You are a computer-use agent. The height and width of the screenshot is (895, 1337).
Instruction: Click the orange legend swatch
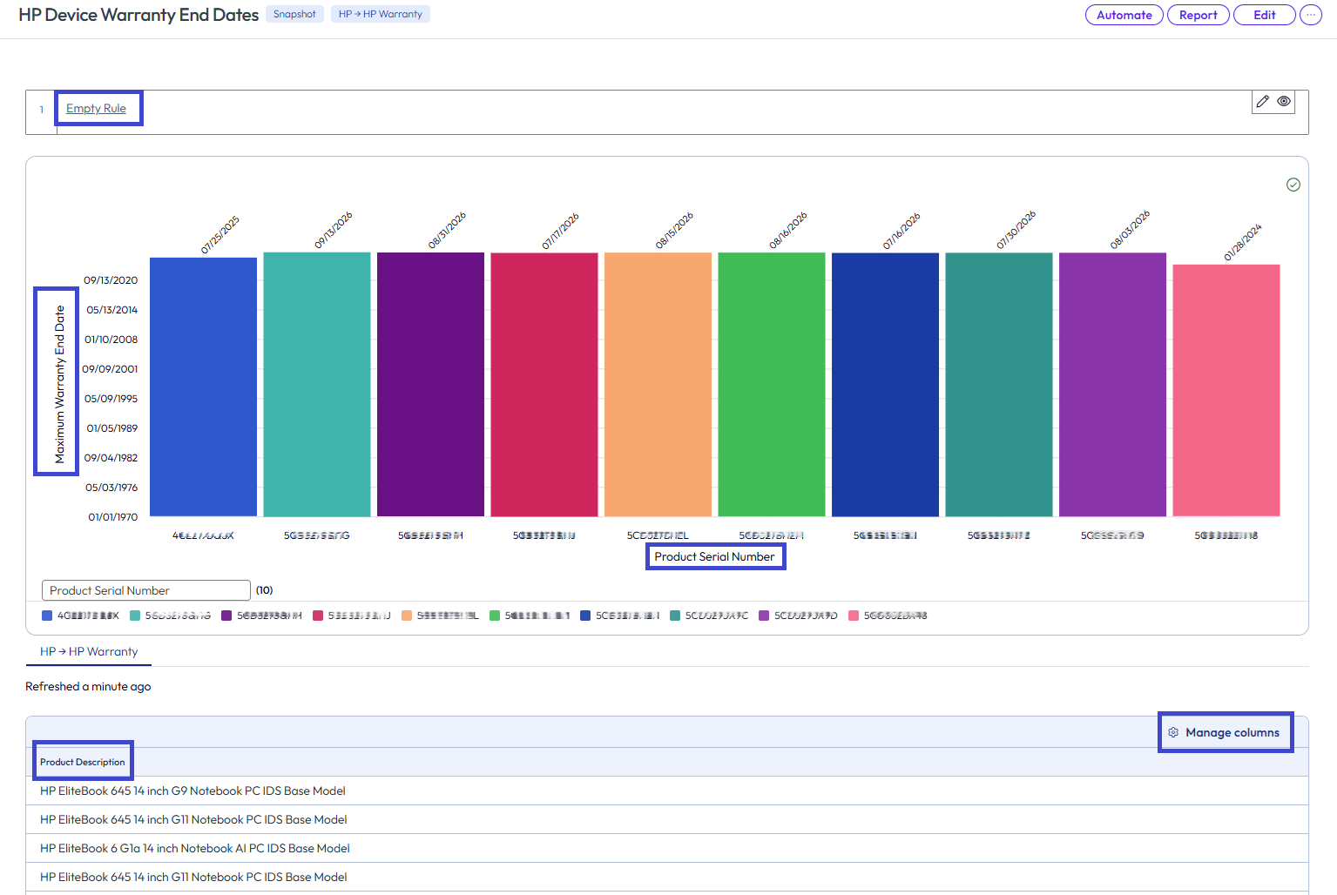tap(407, 616)
